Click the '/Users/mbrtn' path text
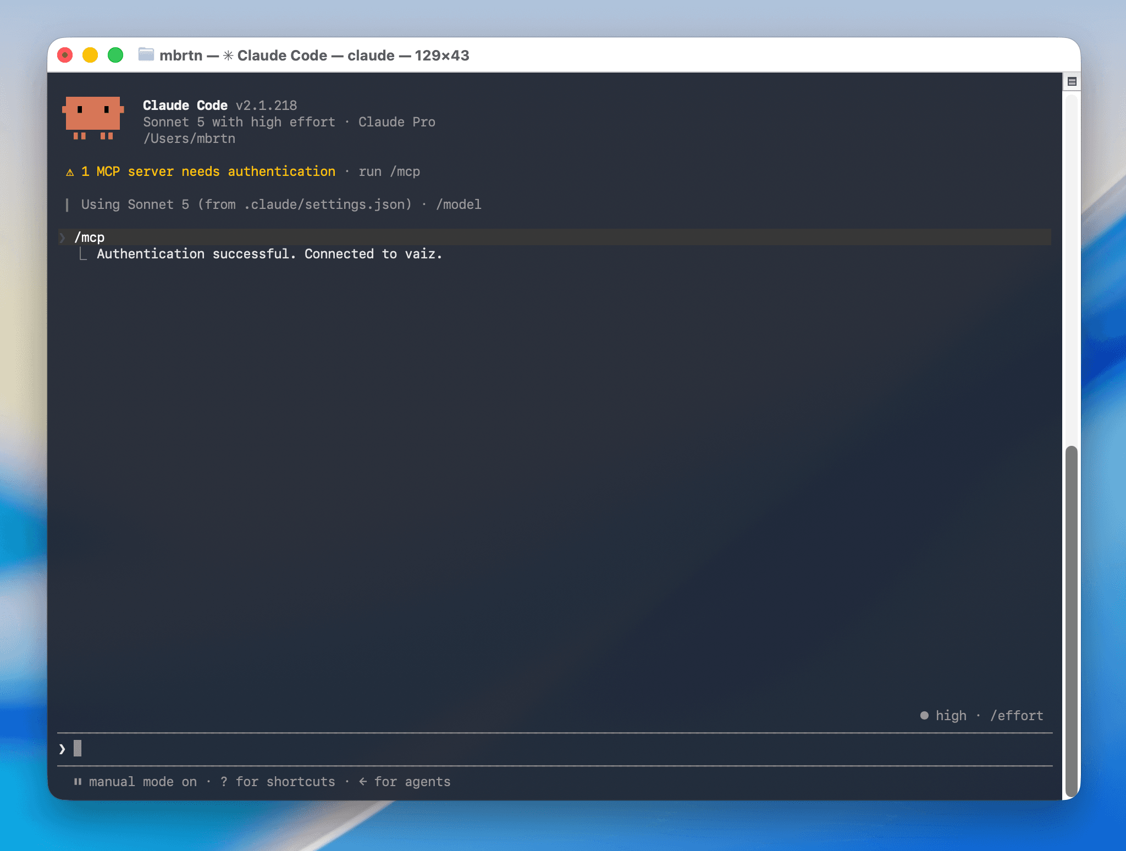The height and width of the screenshot is (851, 1126). click(x=189, y=139)
